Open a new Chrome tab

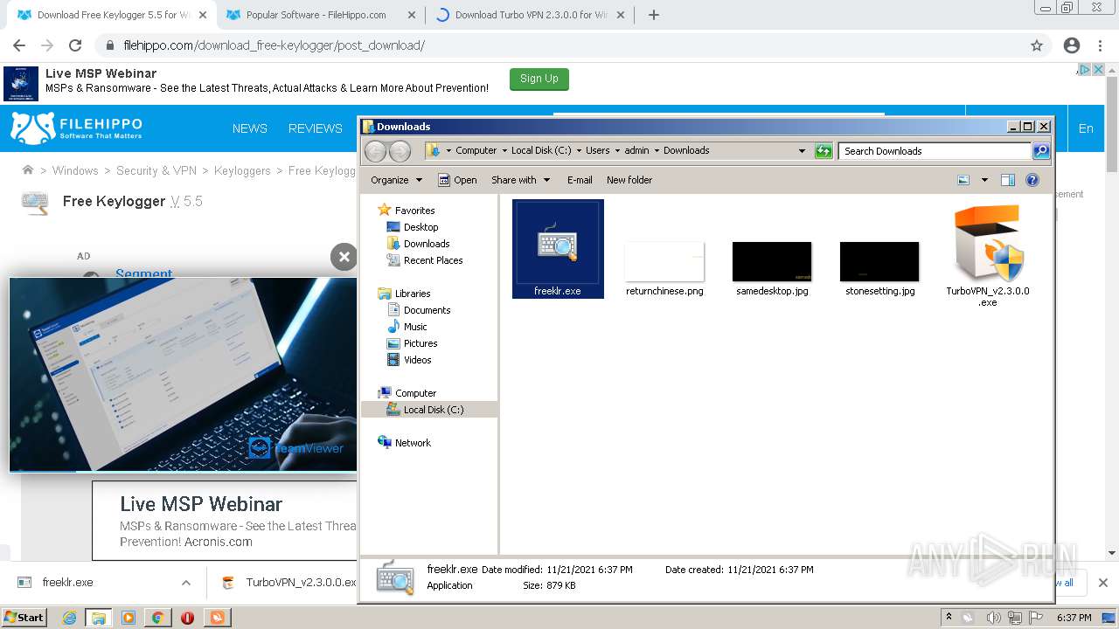654,15
